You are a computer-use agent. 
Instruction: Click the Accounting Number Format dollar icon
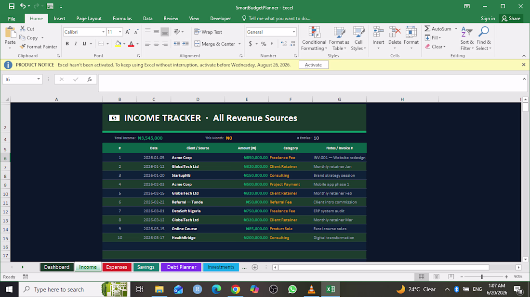(251, 44)
